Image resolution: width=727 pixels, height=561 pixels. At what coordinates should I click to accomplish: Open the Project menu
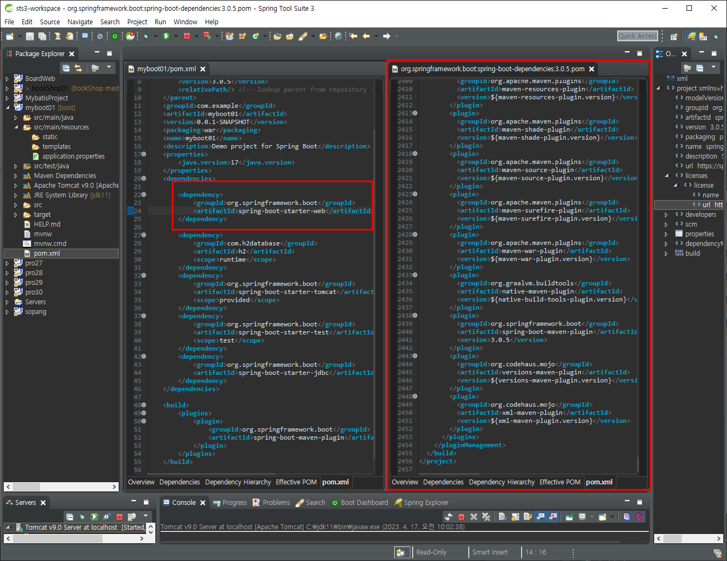tap(137, 22)
